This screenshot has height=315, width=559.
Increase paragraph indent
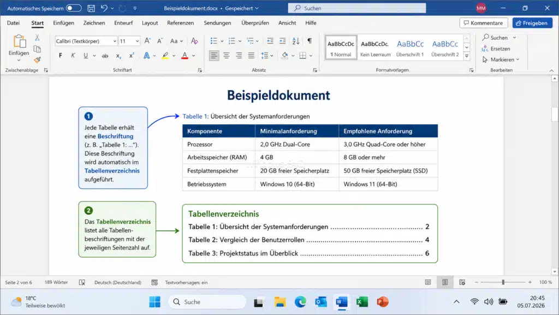click(x=283, y=41)
